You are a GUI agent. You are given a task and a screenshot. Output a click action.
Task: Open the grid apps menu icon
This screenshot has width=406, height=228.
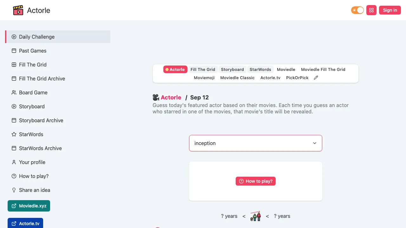[371, 10]
